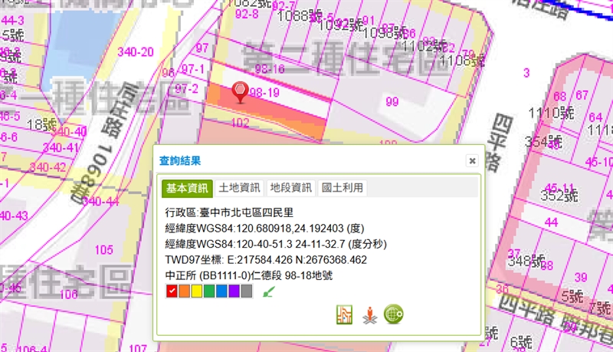Switch to the 國土利用 tab
Viewport: 613px width, 352px height.
click(342, 188)
